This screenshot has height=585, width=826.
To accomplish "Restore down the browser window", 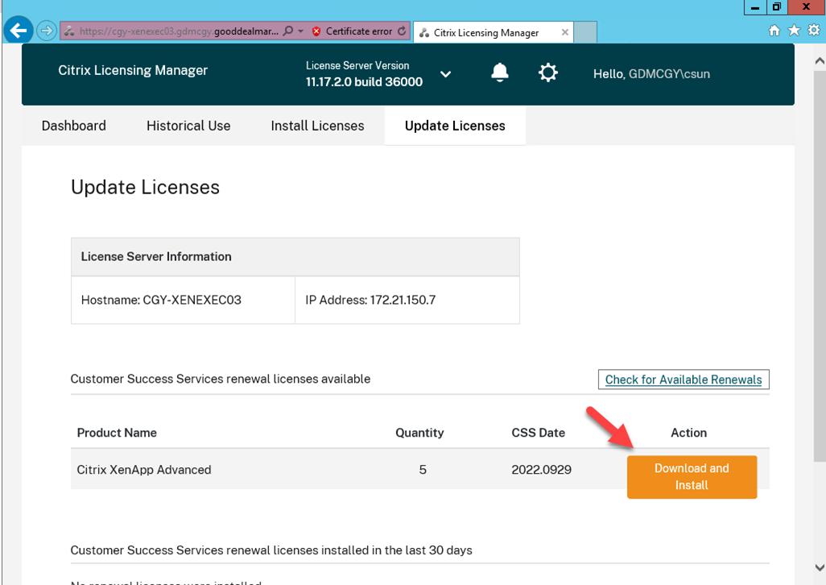I will [x=776, y=7].
